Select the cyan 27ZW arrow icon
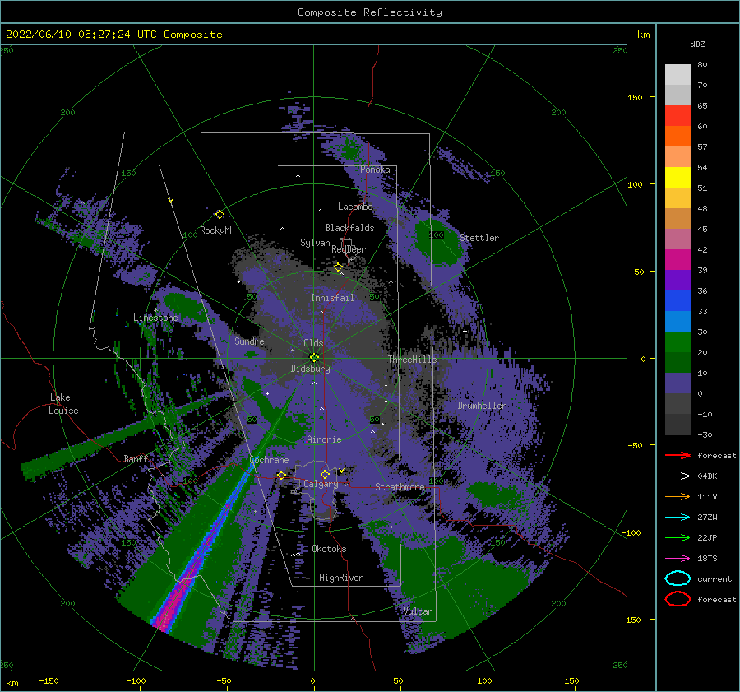The width and height of the screenshot is (740, 692). 678,518
